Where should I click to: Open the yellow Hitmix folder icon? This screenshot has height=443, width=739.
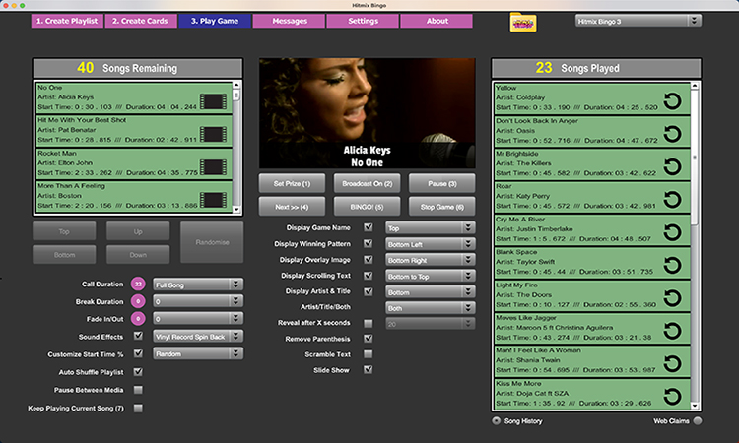pyautogui.click(x=523, y=21)
